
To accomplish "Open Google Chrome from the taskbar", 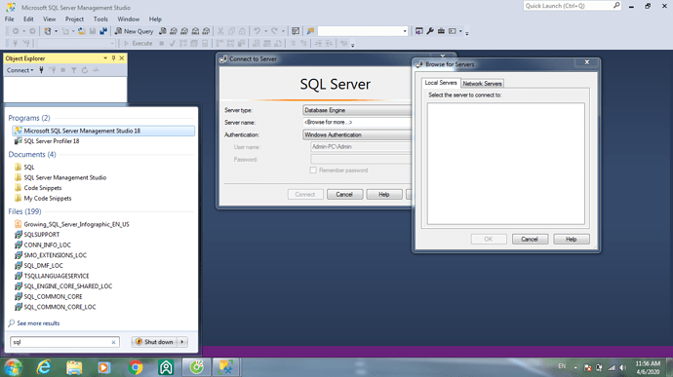I will pos(136,367).
